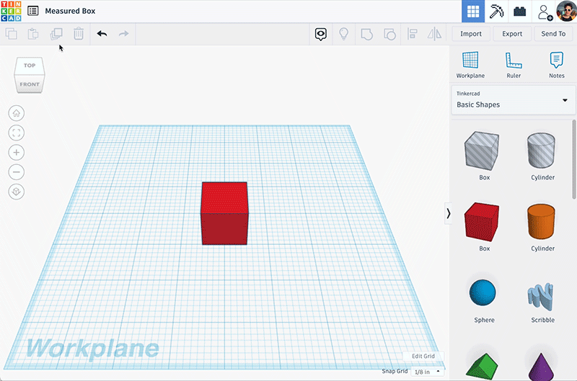Viewport: 577px width, 381px height.
Task: Collapse the shapes panel with the chevron
Action: point(448,213)
